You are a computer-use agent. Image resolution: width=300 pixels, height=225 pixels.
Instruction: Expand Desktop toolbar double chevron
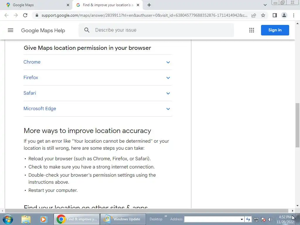pyautogui.click(x=166, y=216)
